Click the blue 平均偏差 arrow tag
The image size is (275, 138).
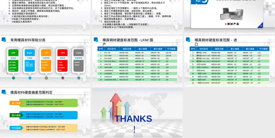click(16, 128)
